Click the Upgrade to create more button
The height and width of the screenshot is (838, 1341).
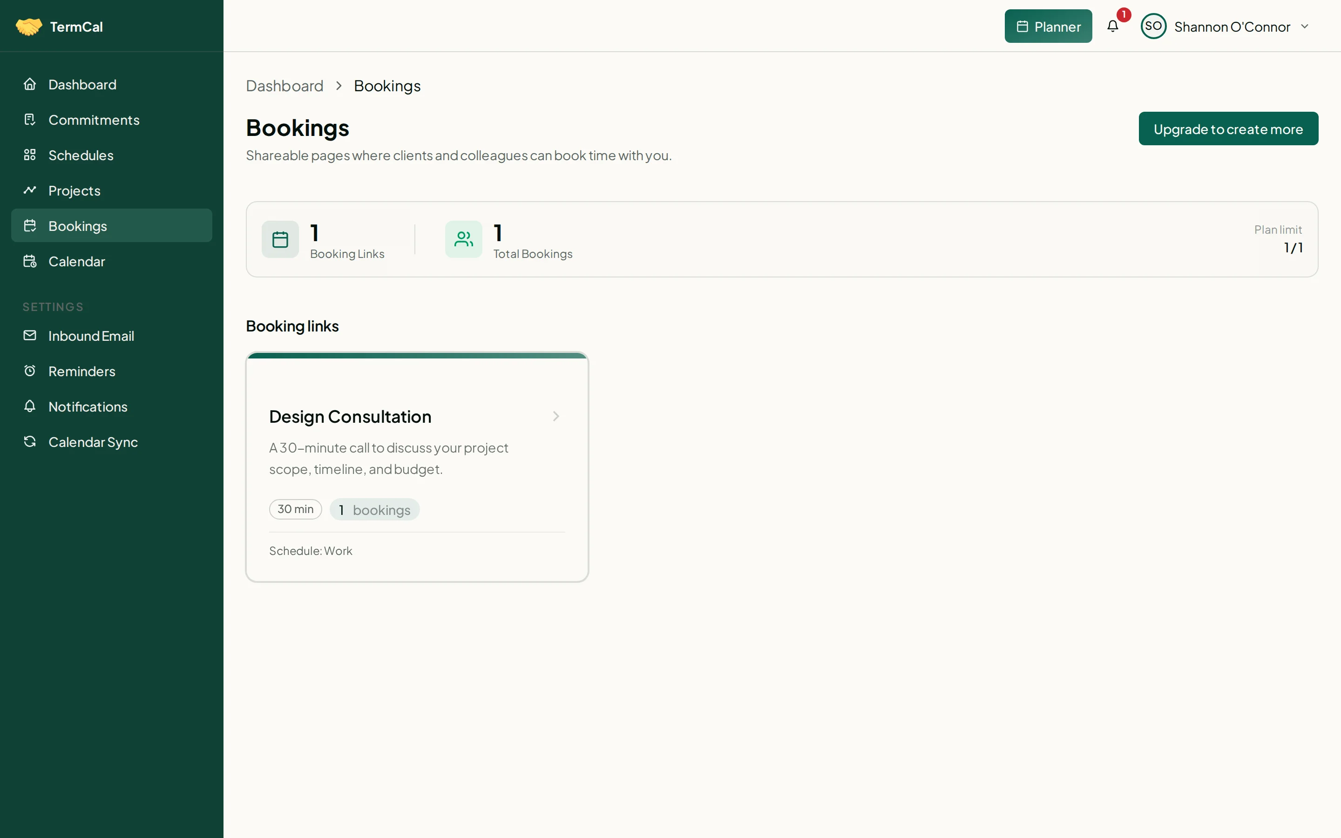click(x=1228, y=128)
